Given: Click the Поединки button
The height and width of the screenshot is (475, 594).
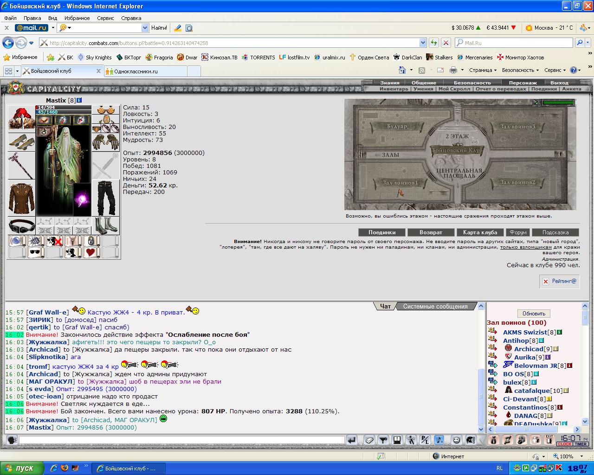Looking at the screenshot, I should click(x=382, y=232).
